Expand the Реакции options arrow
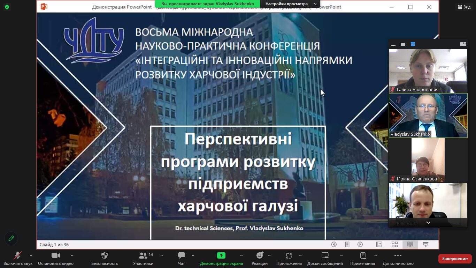The width and height of the screenshot is (476, 268). 269,255
